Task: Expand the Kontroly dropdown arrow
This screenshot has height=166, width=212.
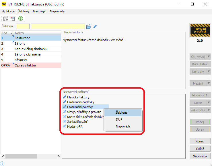Action: [209, 71]
